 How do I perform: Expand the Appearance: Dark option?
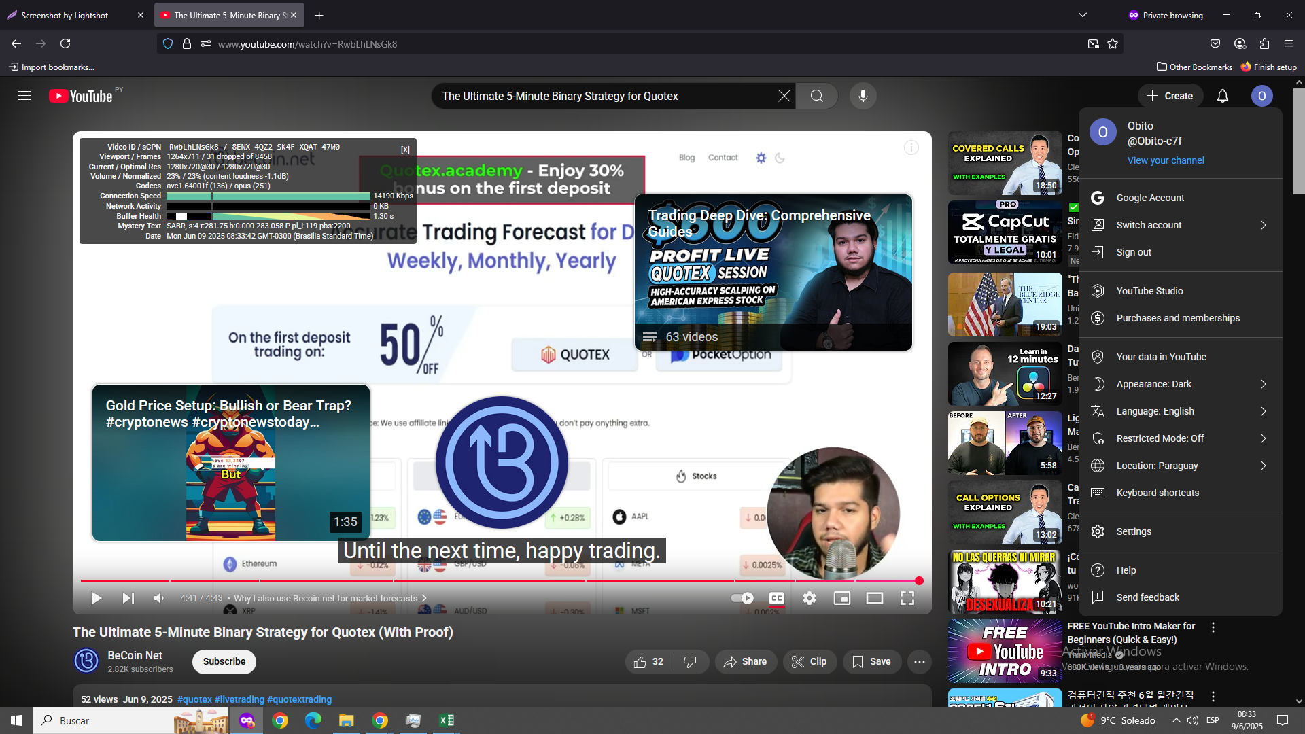[1180, 384]
